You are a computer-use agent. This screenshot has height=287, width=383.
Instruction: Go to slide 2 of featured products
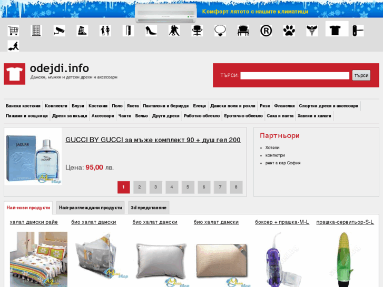coord(140,187)
